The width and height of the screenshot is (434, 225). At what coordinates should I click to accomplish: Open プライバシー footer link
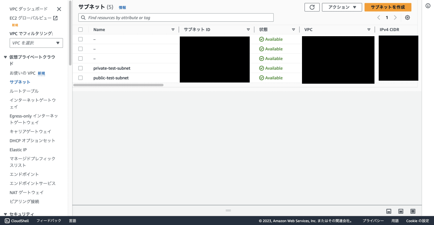pos(373,221)
